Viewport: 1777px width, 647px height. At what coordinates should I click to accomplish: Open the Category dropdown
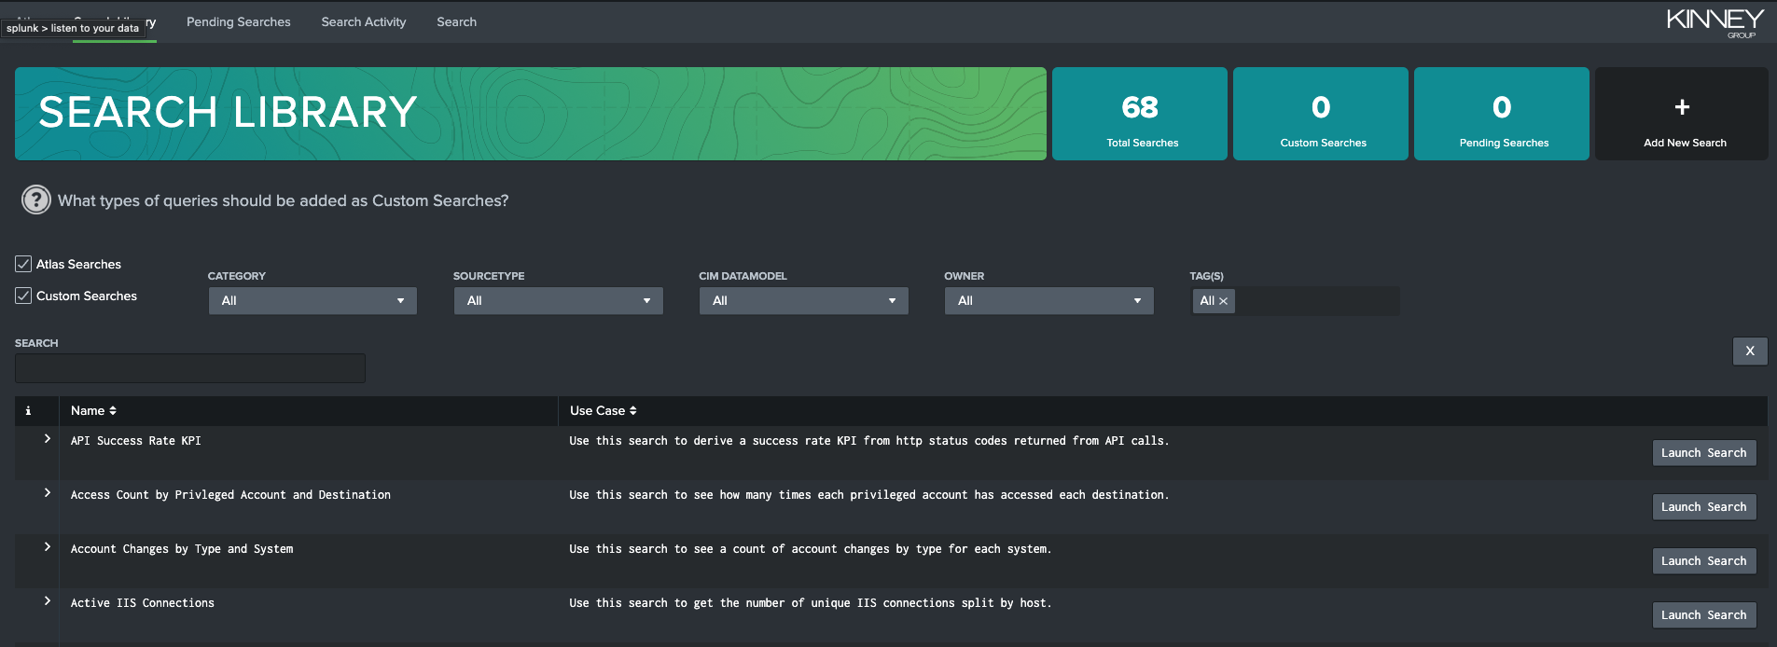pos(312,300)
